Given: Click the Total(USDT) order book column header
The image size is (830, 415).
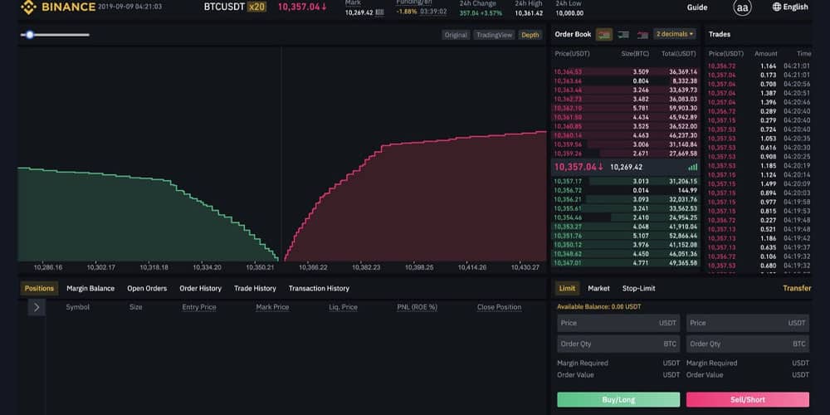Looking at the screenshot, I should (679, 54).
